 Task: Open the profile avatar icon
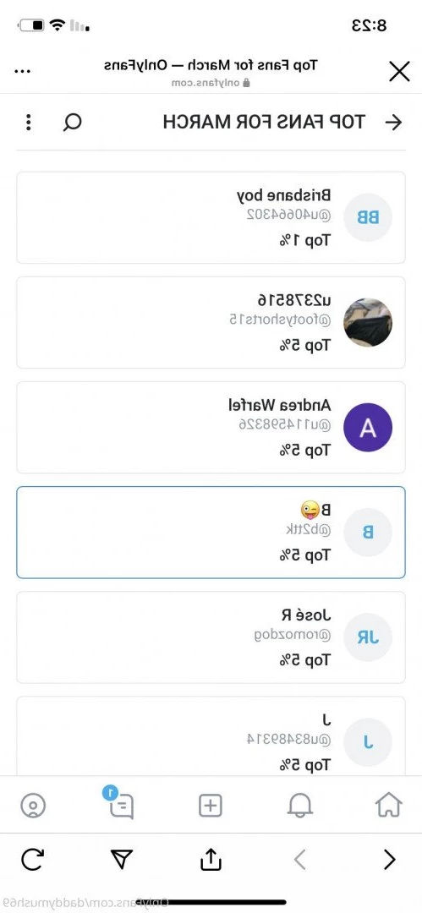click(x=33, y=806)
